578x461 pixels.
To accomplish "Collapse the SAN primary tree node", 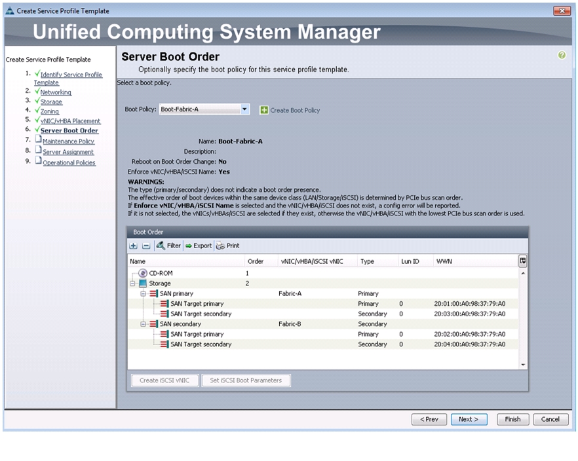I will pyautogui.click(x=143, y=293).
